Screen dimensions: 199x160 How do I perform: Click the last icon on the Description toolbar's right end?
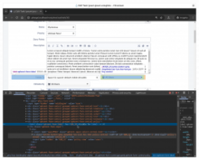[147, 46]
